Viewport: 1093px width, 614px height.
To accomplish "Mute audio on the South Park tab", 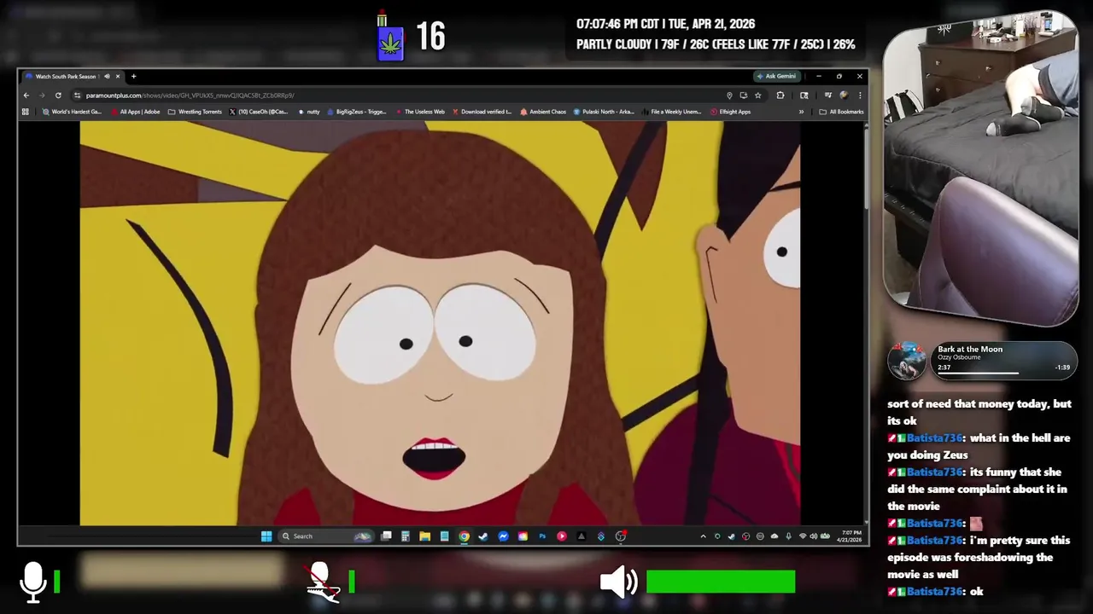I will click(107, 77).
